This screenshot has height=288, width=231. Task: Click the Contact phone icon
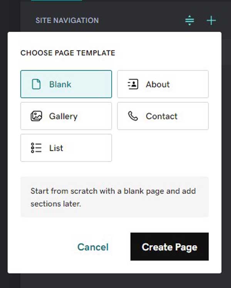pyautogui.click(x=133, y=116)
